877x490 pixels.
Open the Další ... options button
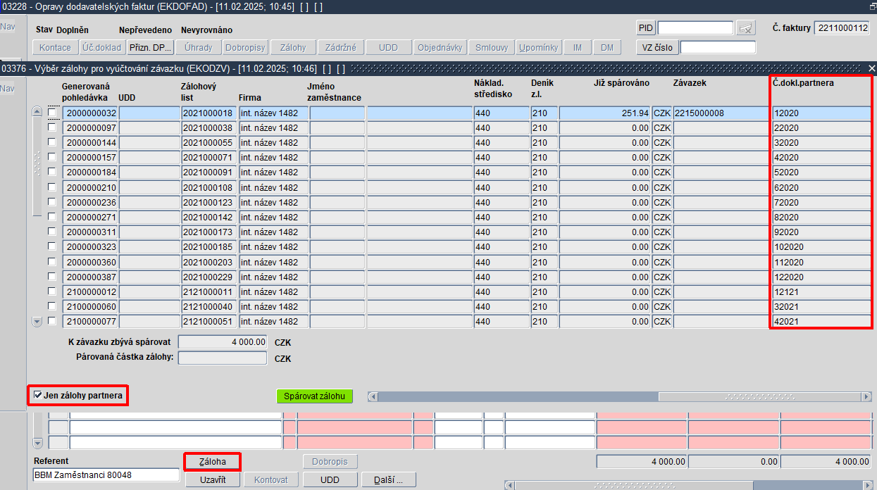(x=389, y=479)
